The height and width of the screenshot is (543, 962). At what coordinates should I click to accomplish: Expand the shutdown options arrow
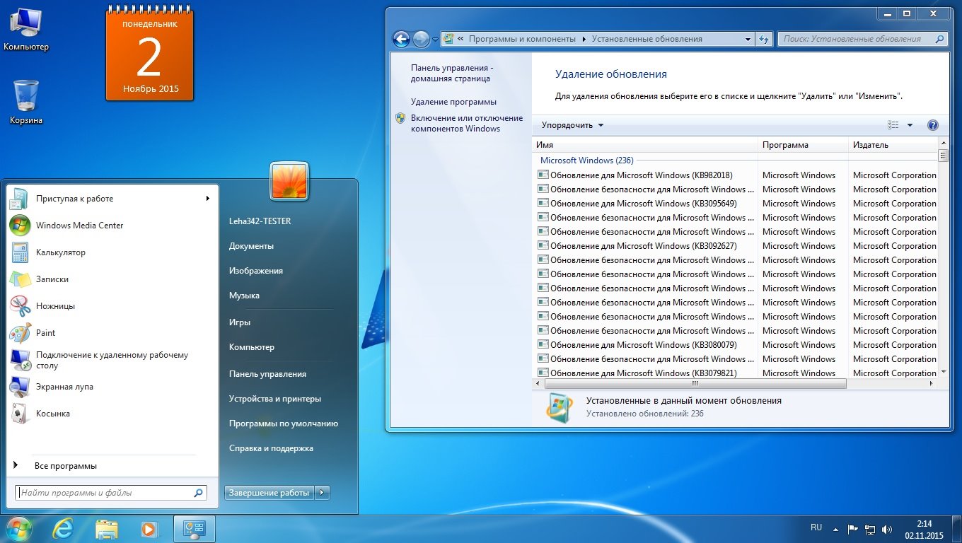click(x=322, y=493)
